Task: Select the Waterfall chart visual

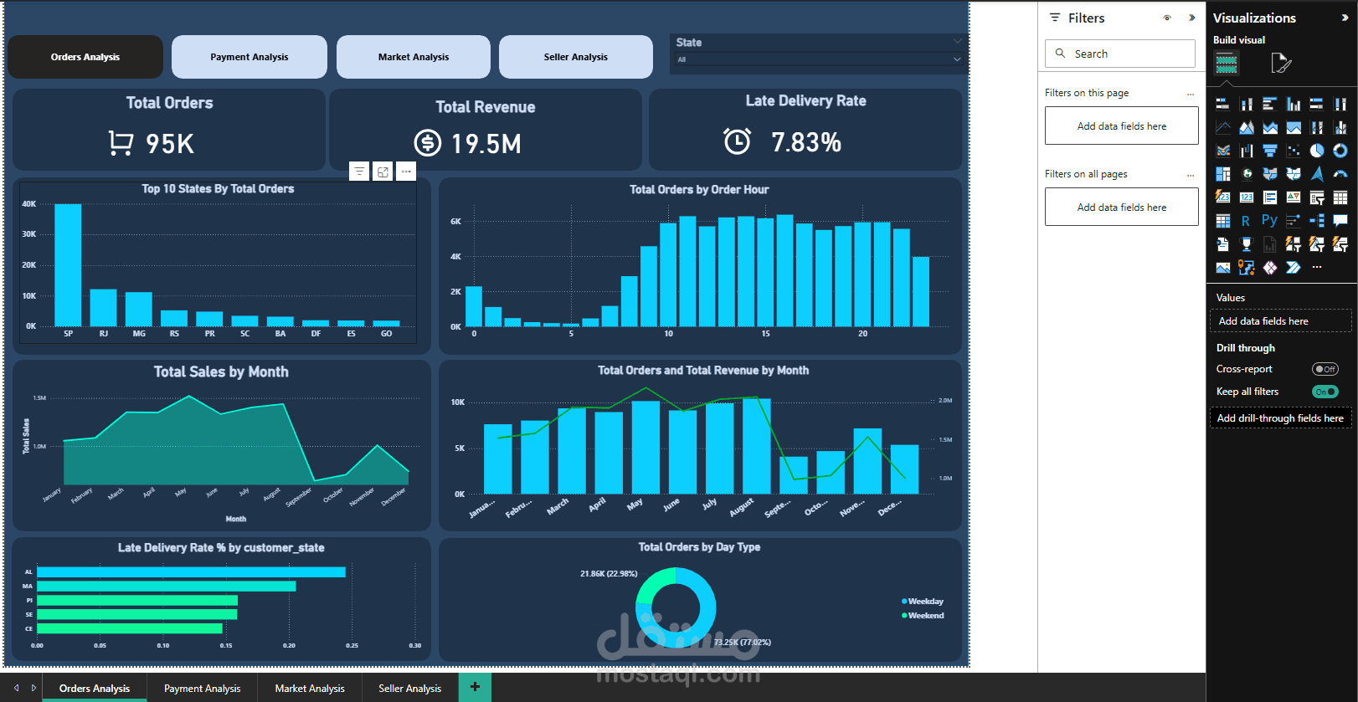Action: click(x=1247, y=151)
